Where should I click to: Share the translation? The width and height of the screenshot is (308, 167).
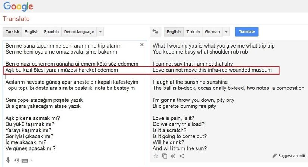pos(182,156)
